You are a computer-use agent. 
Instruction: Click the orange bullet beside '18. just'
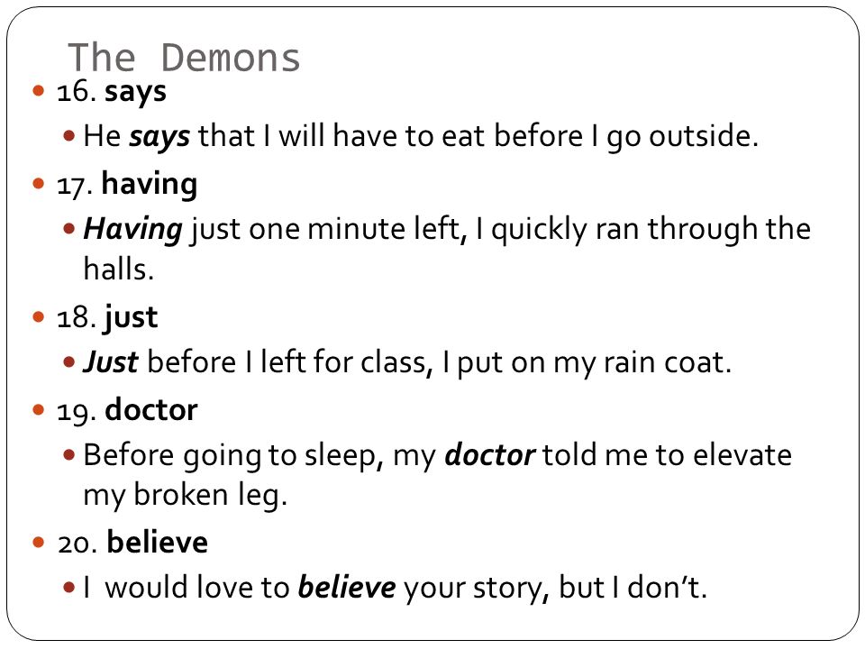point(38,316)
